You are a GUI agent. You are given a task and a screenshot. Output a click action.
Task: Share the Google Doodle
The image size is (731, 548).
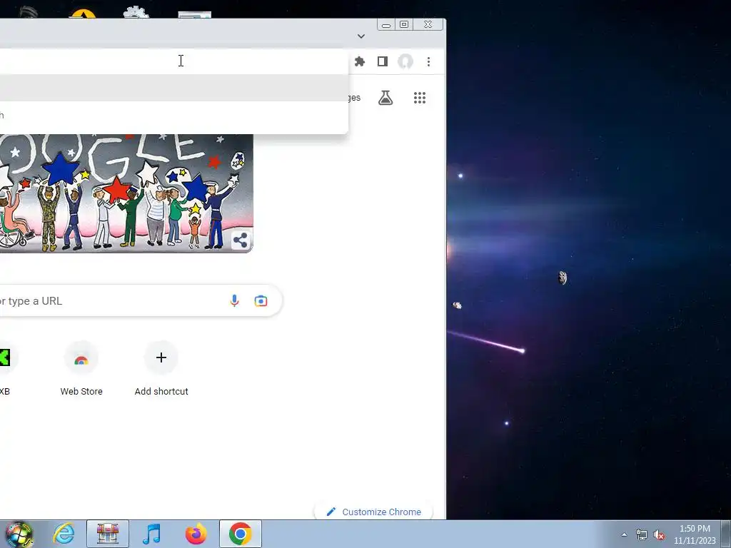pos(240,240)
